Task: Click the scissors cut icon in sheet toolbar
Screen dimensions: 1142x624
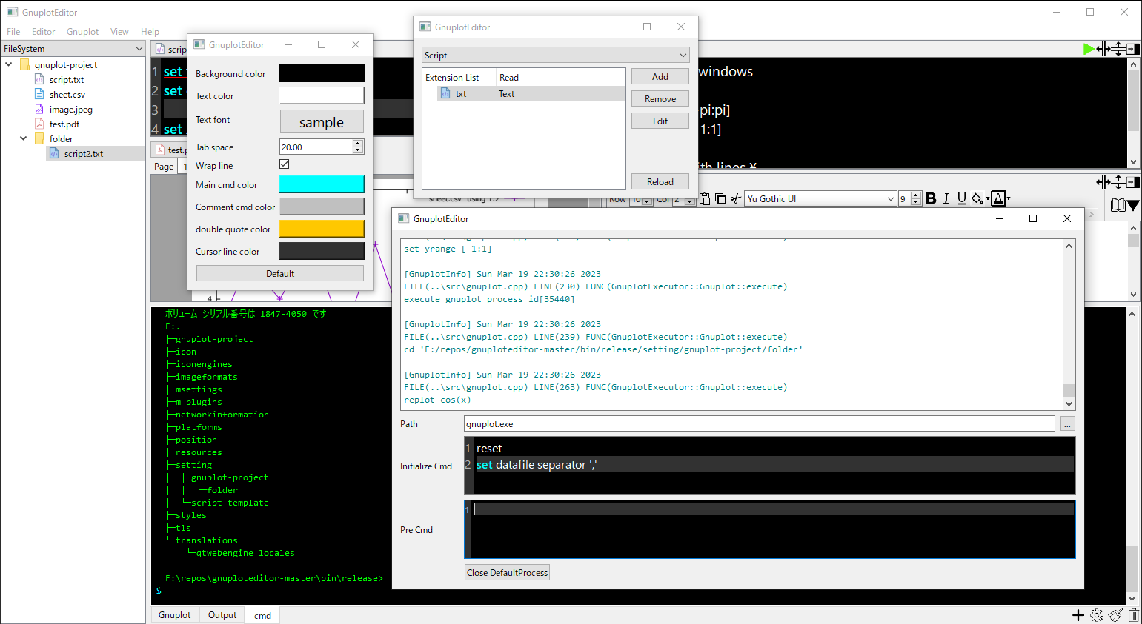Action: pyautogui.click(x=735, y=198)
